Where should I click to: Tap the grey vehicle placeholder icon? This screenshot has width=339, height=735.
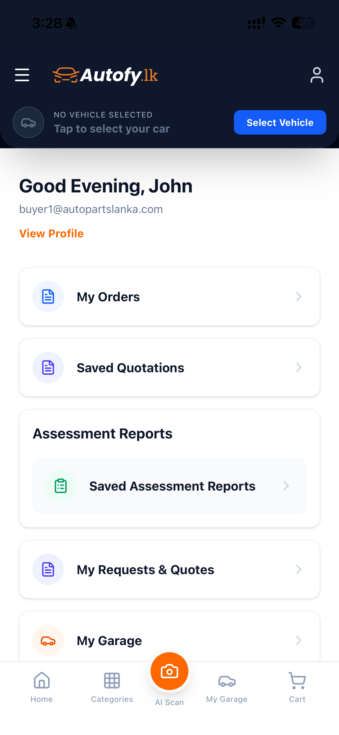tap(28, 122)
